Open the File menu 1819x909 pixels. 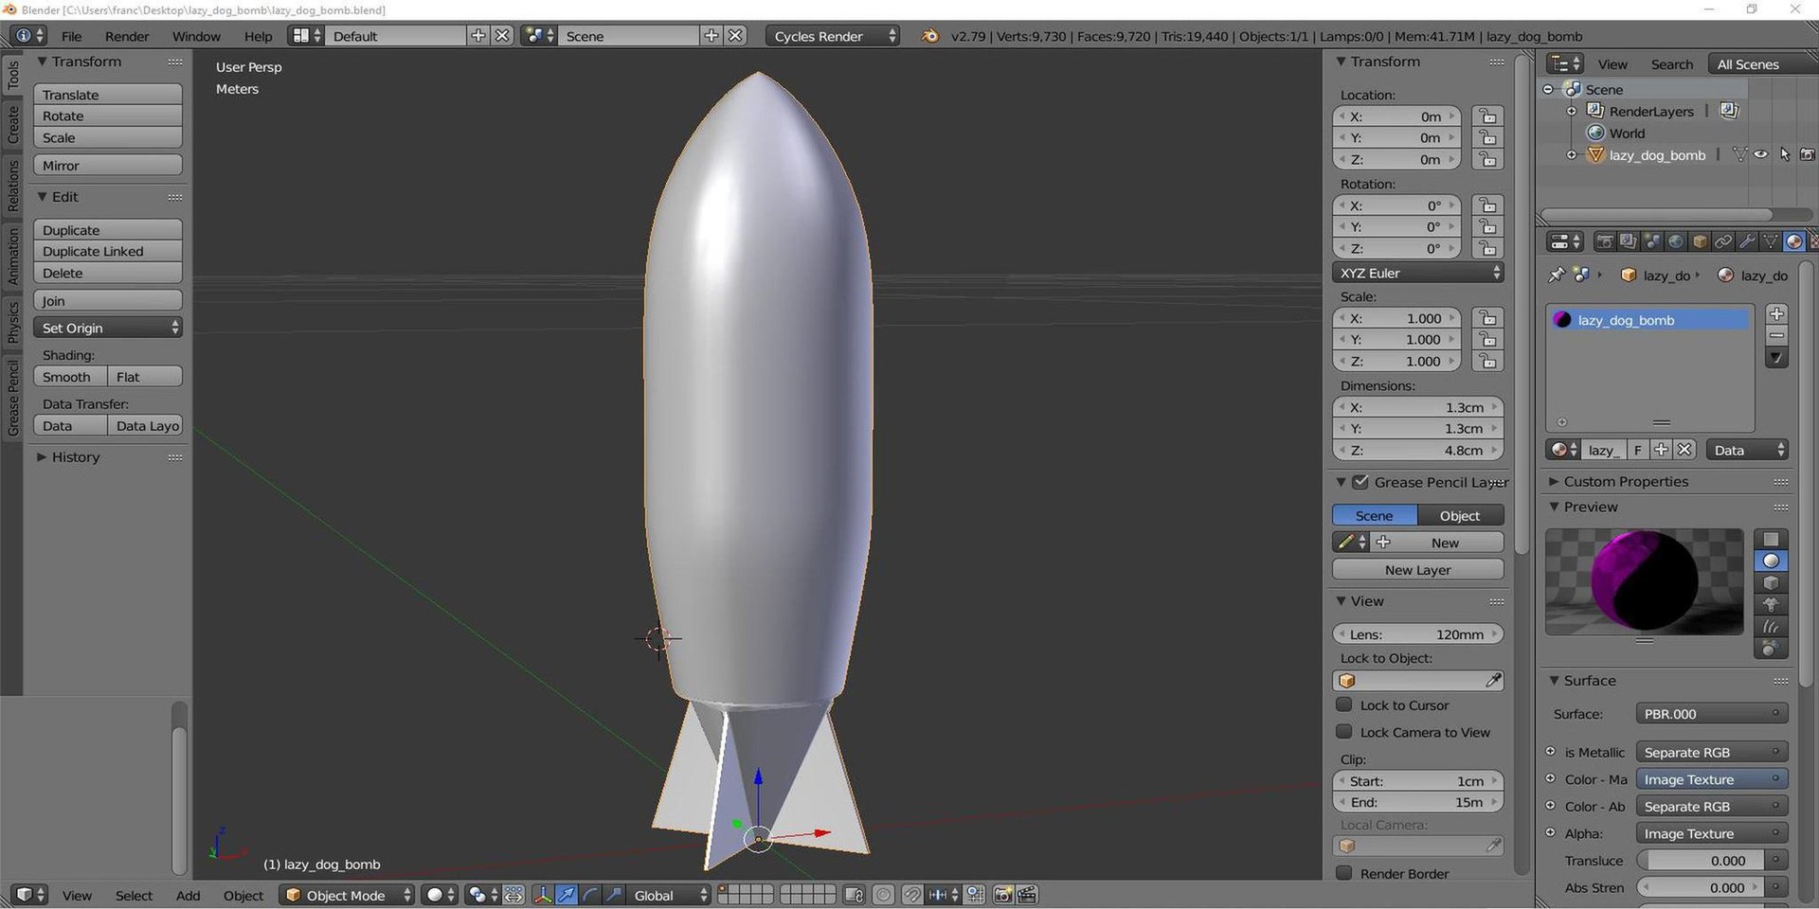point(72,36)
